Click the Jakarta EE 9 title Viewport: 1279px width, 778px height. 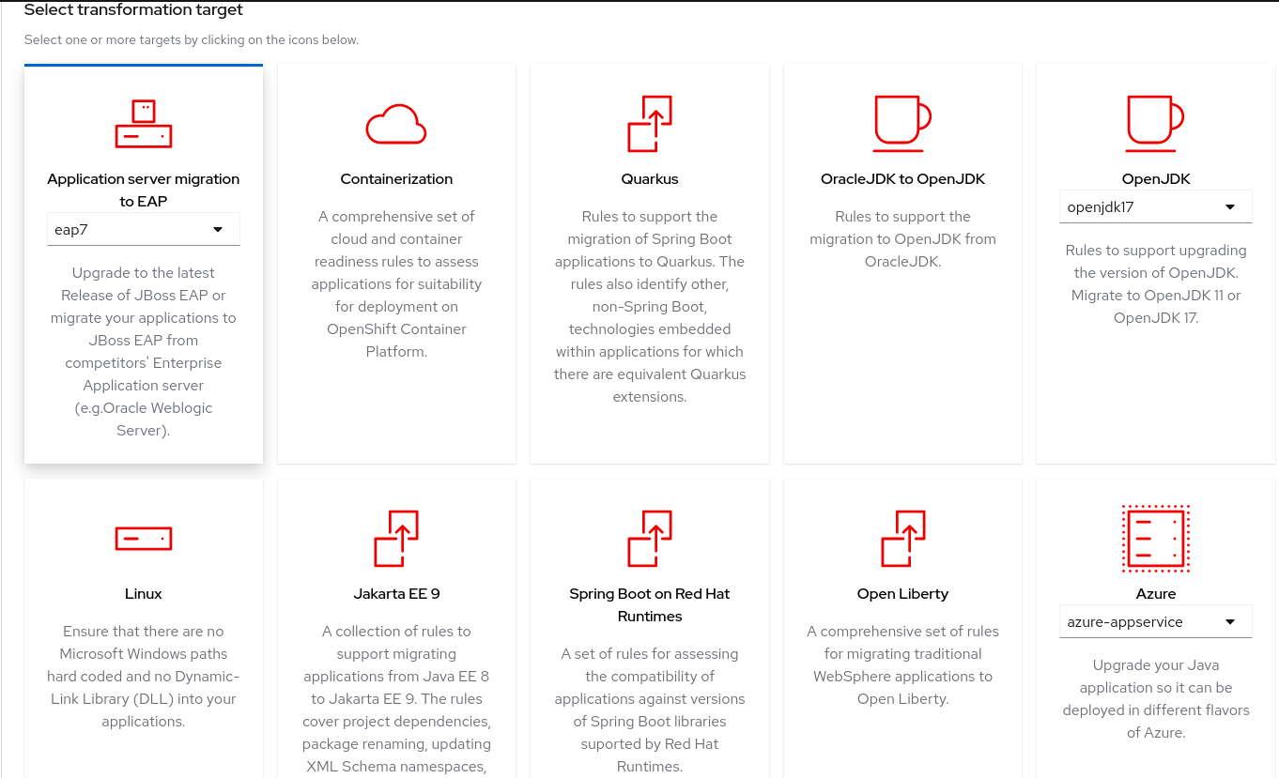click(396, 594)
